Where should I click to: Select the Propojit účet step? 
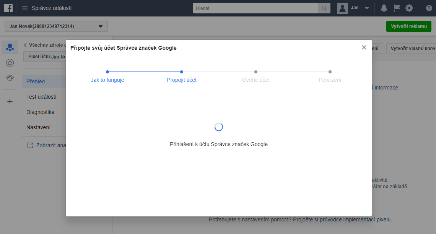pos(182,80)
